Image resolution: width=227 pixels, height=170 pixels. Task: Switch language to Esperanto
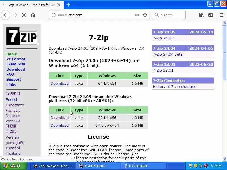pos(15,105)
